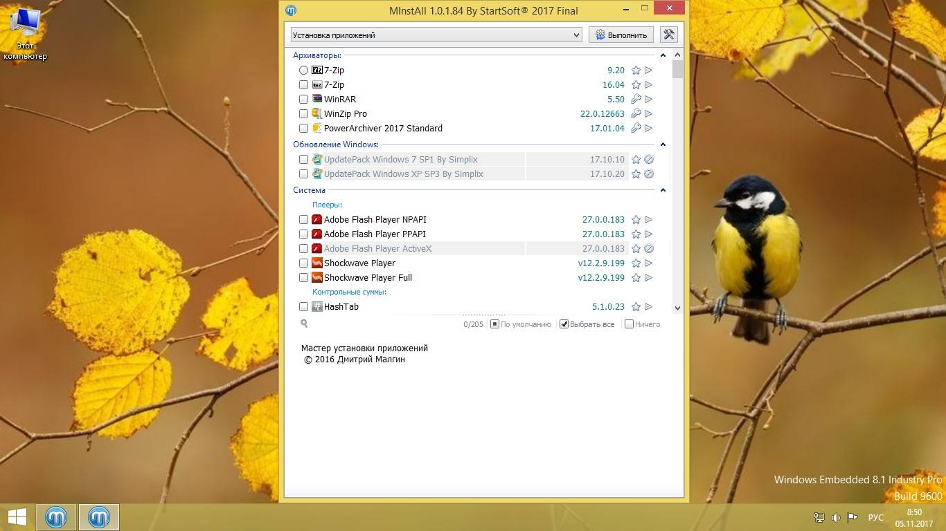Image resolution: width=946 pixels, height=531 pixels.
Task: Click the 'Плееры:' subsection label
Action: coord(327,205)
